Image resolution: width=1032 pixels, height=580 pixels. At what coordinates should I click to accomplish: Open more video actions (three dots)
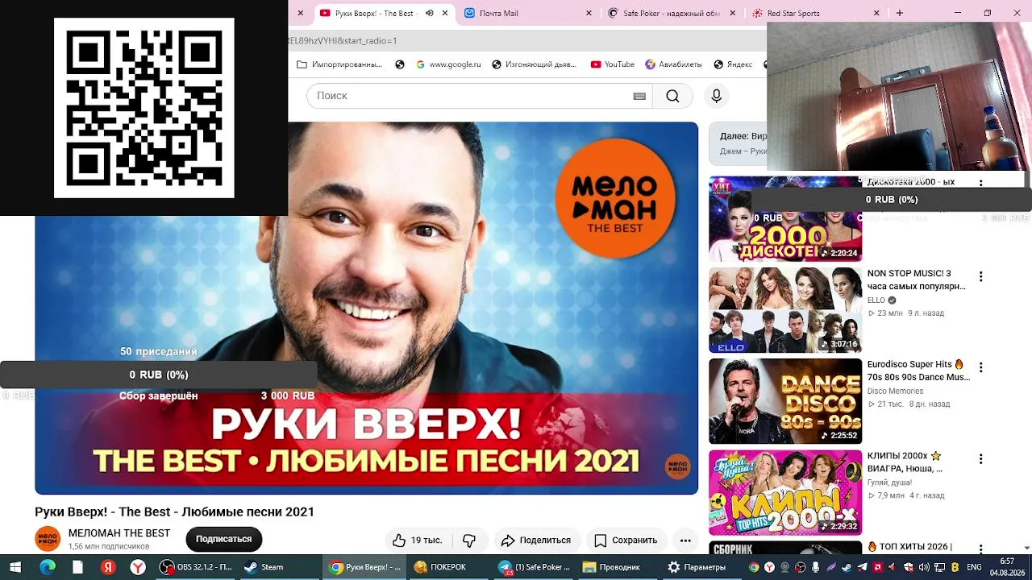click(x=685, y=540)
